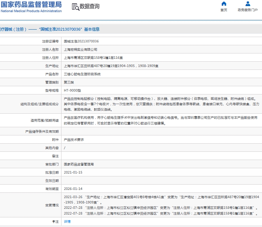Click the attachment value 产品技术要求

point(74,140)
